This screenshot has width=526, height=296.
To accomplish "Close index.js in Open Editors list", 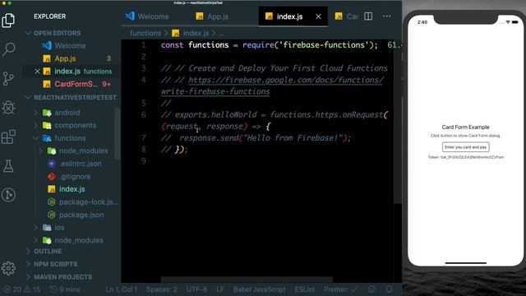I will 37,72.
